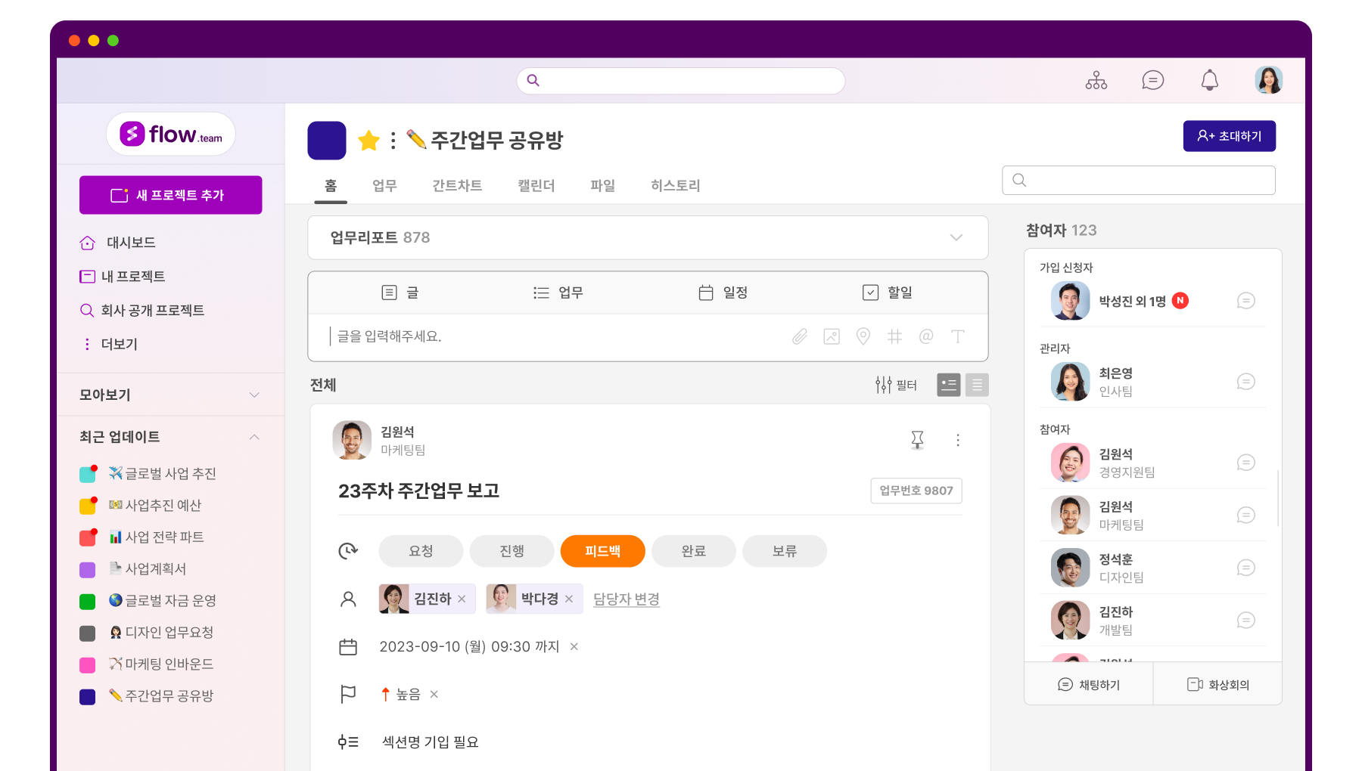The image size is (1362, 771).
Task: Open the notifications bell
Action: click(x=1209, y=80)
